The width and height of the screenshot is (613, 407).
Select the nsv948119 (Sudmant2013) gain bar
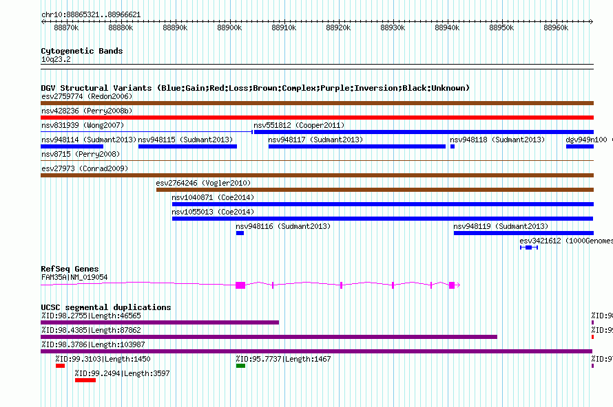coord(524,233)
